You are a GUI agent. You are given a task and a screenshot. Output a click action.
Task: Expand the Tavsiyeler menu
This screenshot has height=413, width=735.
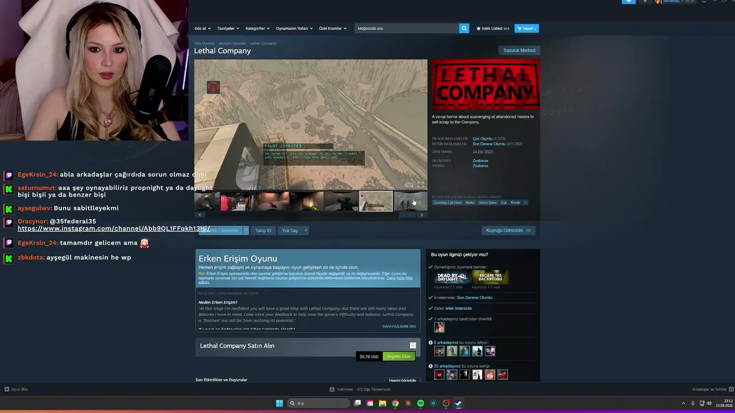227,28
